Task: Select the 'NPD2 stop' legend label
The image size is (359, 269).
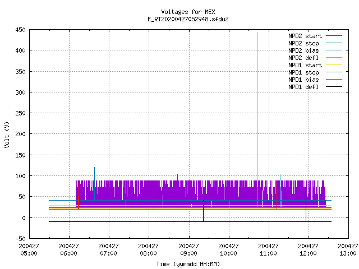Action: tap(303, 43)
